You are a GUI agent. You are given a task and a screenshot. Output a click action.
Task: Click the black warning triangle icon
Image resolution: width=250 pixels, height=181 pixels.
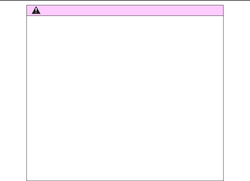36,10
